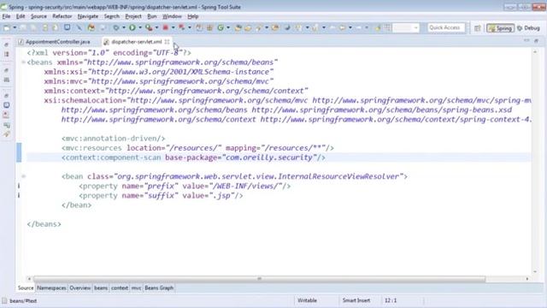Switch to AppointmentController.java editor tab
Image resolution: width=547 pixels, height=308 pixels.
tap(58, 42)
